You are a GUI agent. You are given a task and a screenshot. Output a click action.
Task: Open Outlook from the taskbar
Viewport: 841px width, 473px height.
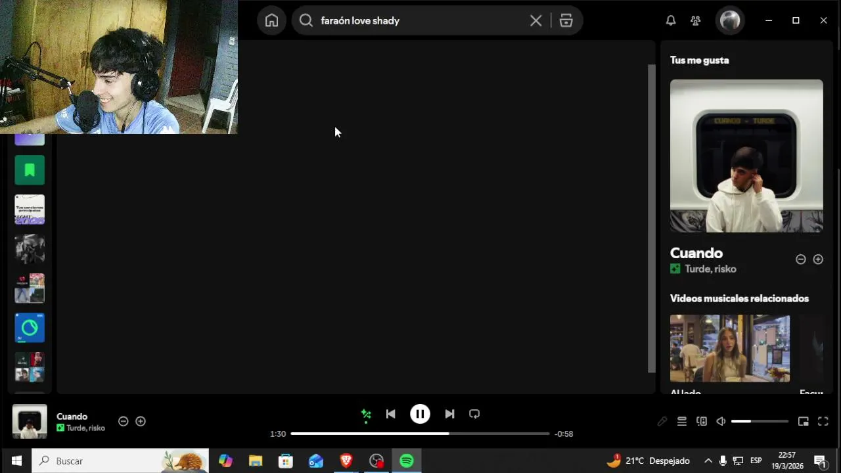(x=316, y=461)
